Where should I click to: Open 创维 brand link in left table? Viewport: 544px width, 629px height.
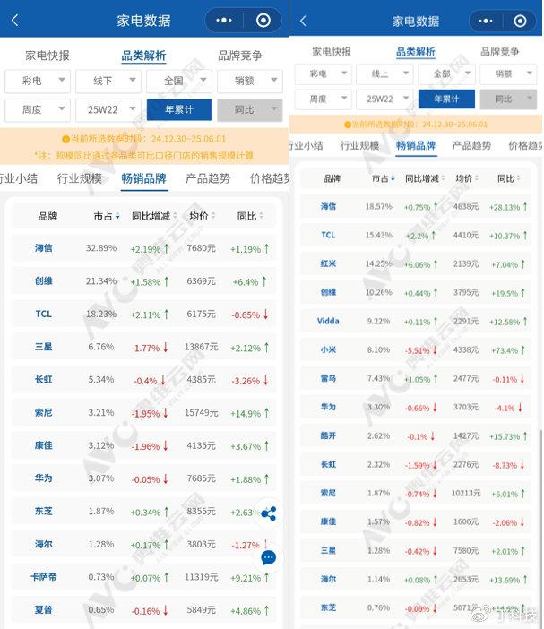click(x=43, y=280)
